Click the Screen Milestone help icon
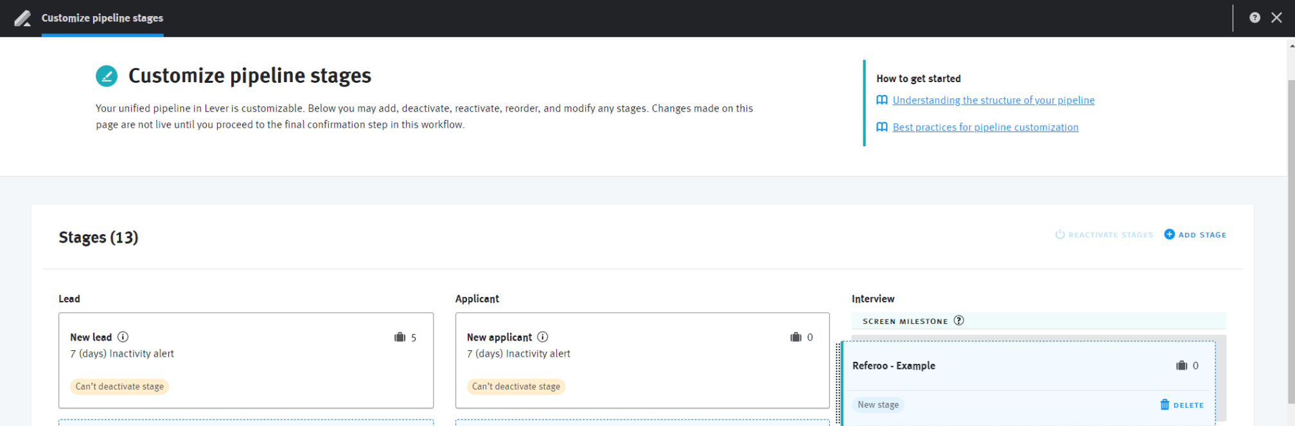 [958, 321]
